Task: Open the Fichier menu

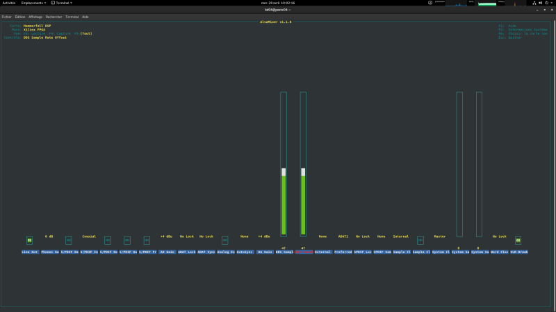Action: (x=7, y=17)
